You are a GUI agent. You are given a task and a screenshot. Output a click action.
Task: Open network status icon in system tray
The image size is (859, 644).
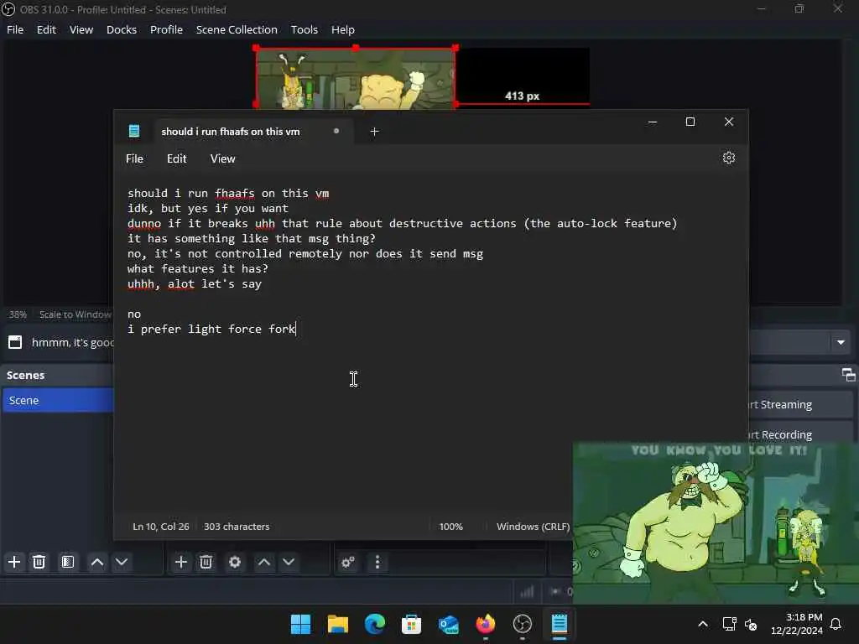[729, 624]
